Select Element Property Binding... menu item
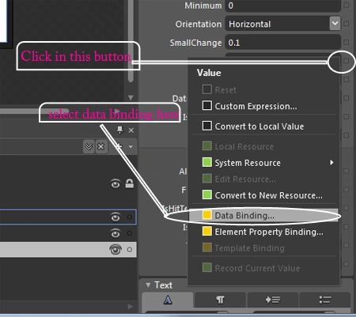 click(263, 232)
